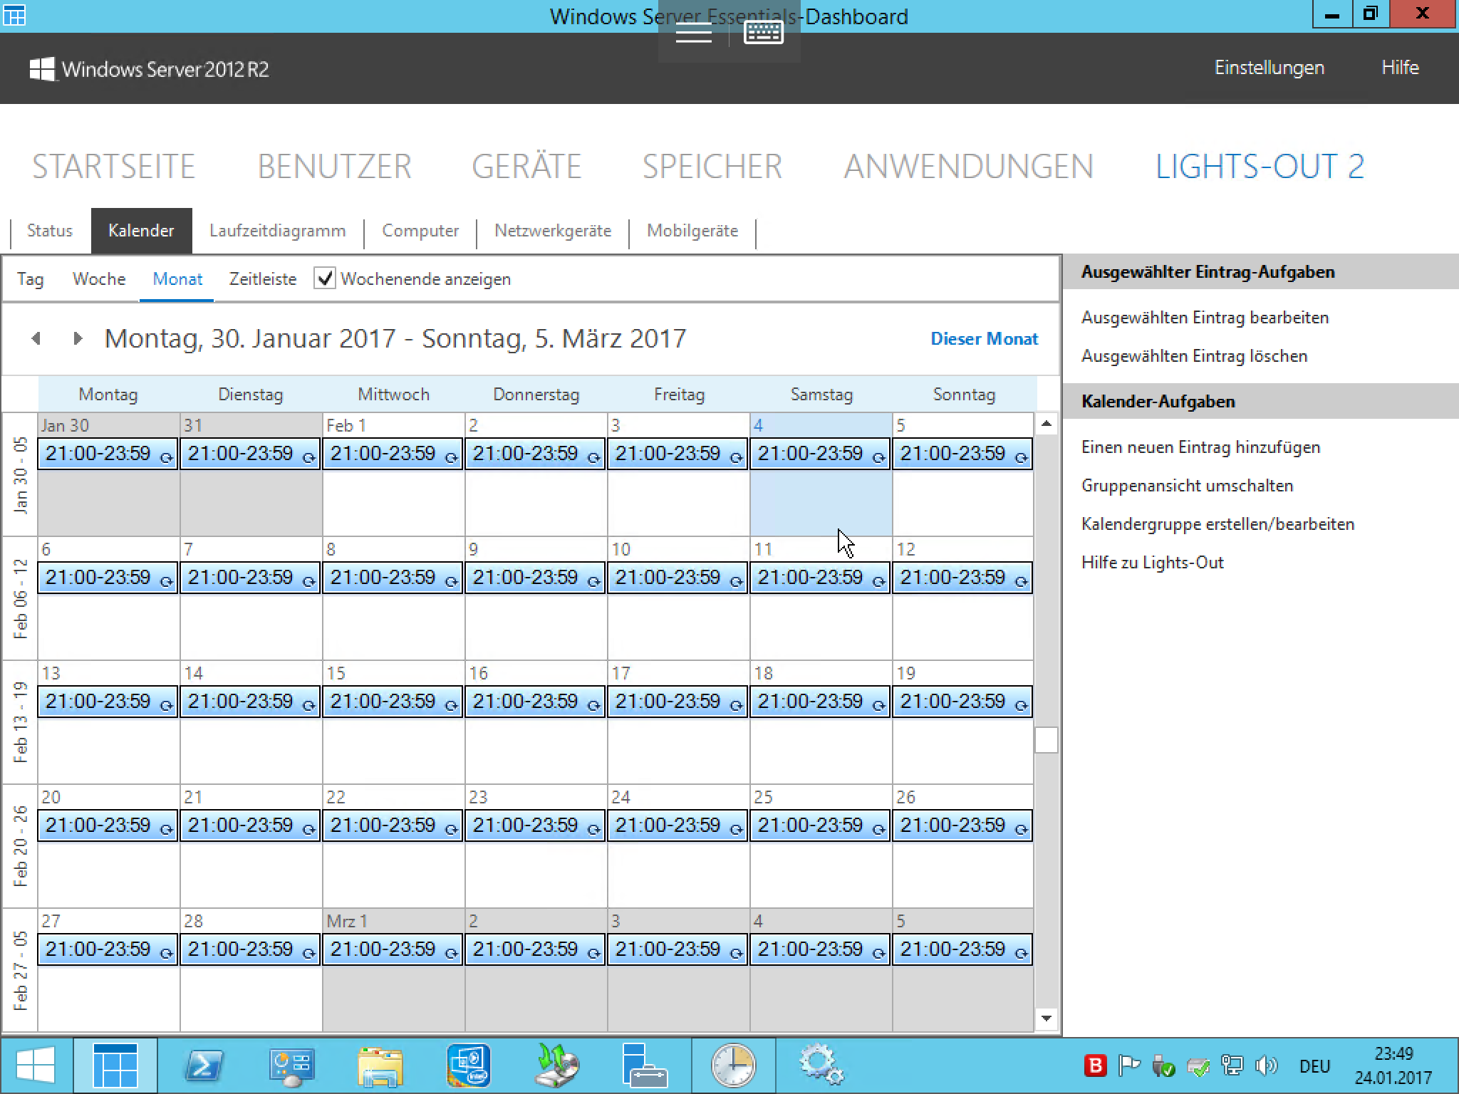Open the STARTSEITE section
Image resolution: width=1459 pixels, height=1094 pixels.
click(x=114, y=167)
